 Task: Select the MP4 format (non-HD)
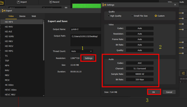(22, 65)
